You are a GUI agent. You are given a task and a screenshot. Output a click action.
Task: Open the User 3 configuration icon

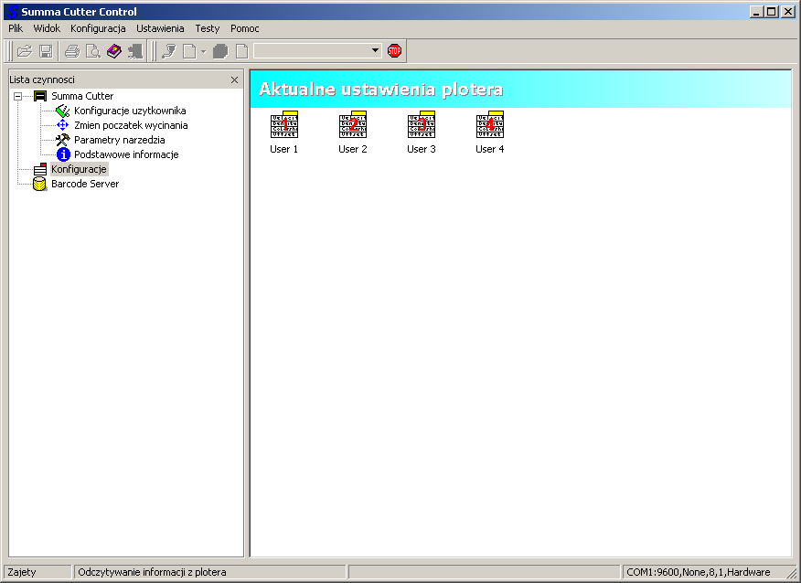tap(422, 124)
